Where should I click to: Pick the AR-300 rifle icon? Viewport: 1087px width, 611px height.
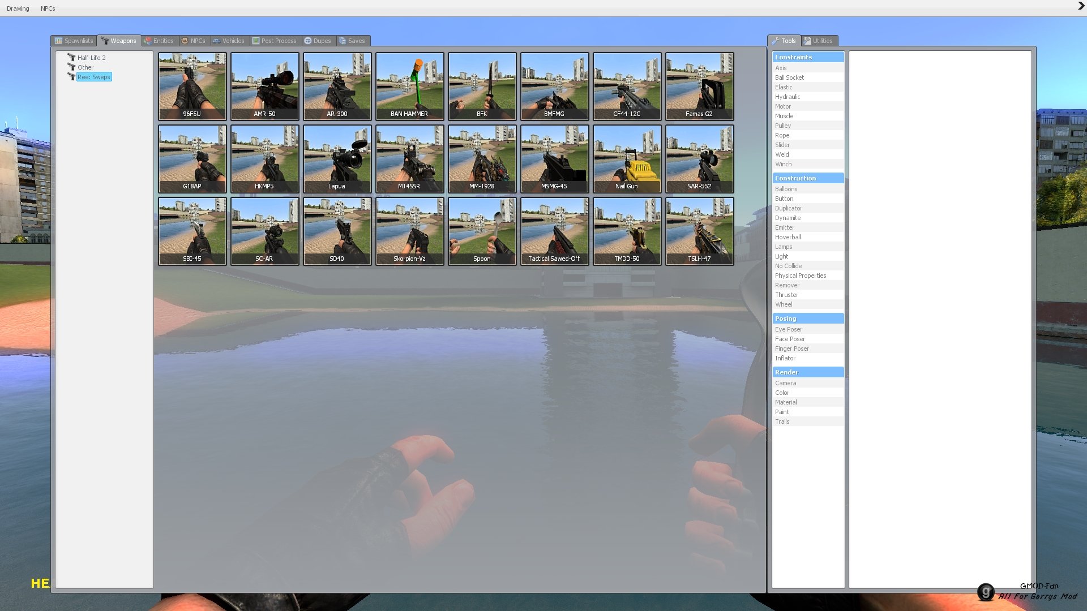click(x=337, y=86)
